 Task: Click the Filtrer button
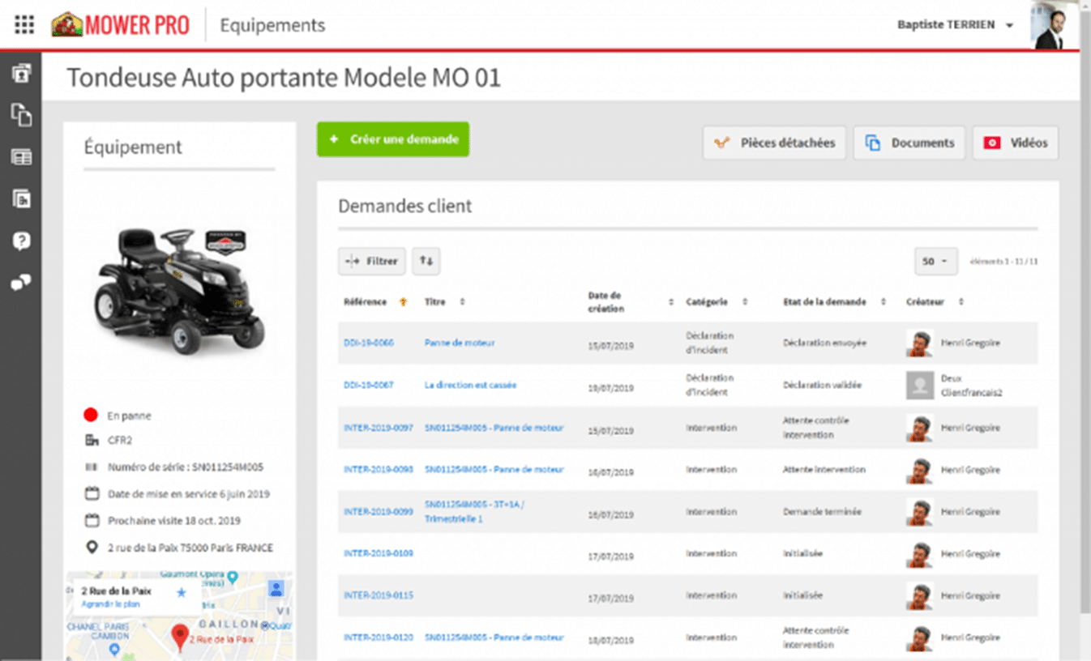point(372,261)
